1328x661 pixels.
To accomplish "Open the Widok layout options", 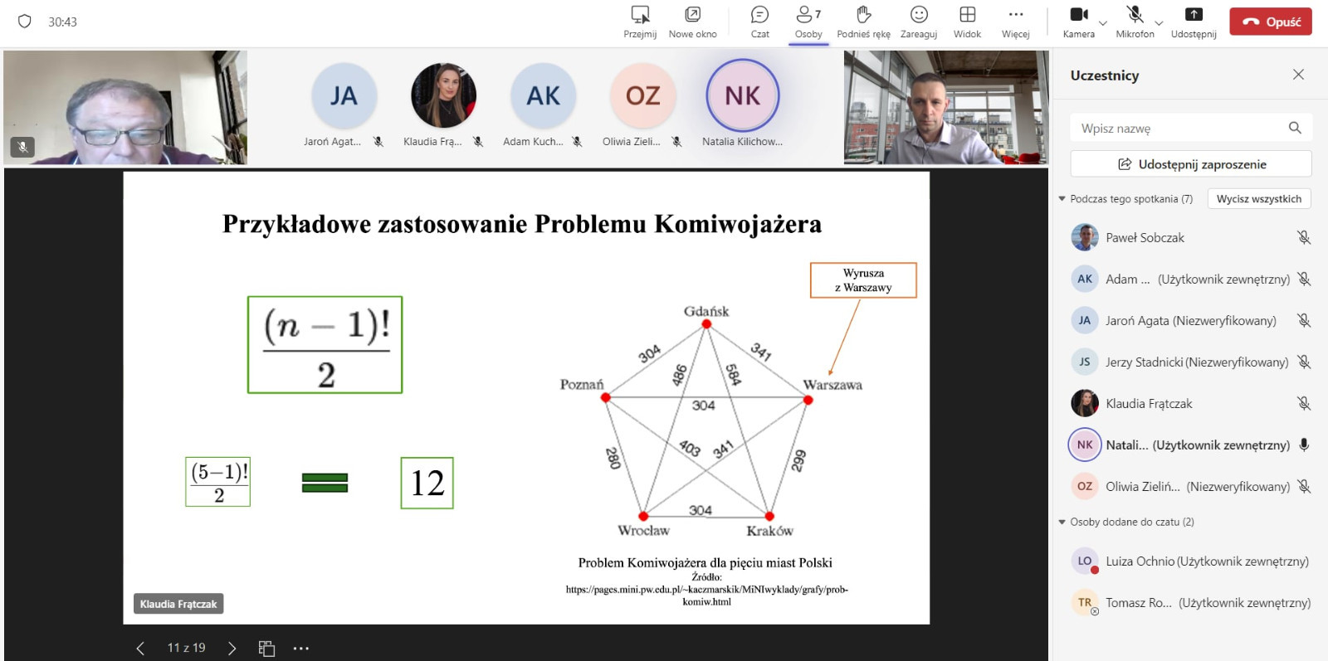I will 967,15.
